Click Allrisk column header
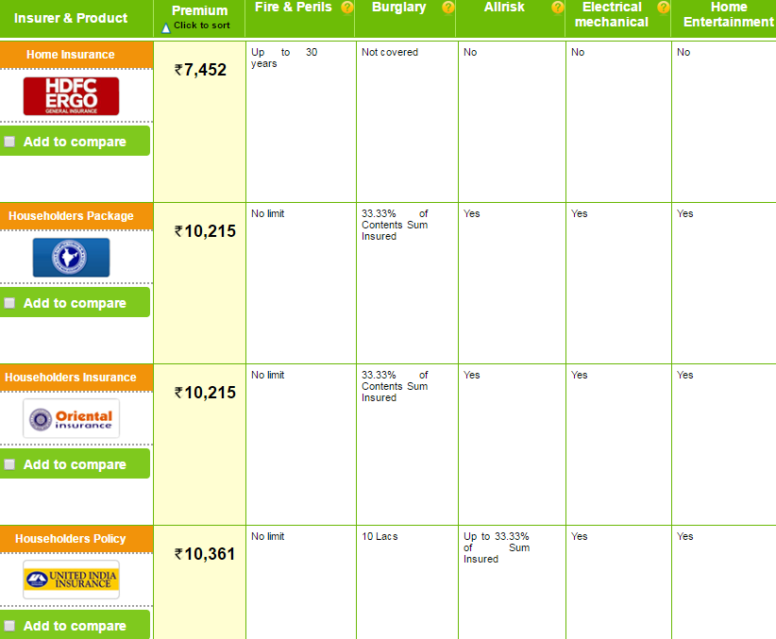Viewport: 776px width, 639px height. point(504,8)
